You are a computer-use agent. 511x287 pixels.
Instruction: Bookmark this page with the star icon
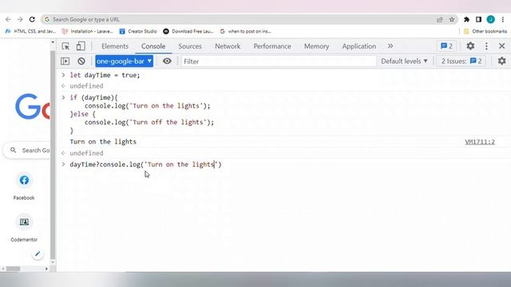coord(452,19)
